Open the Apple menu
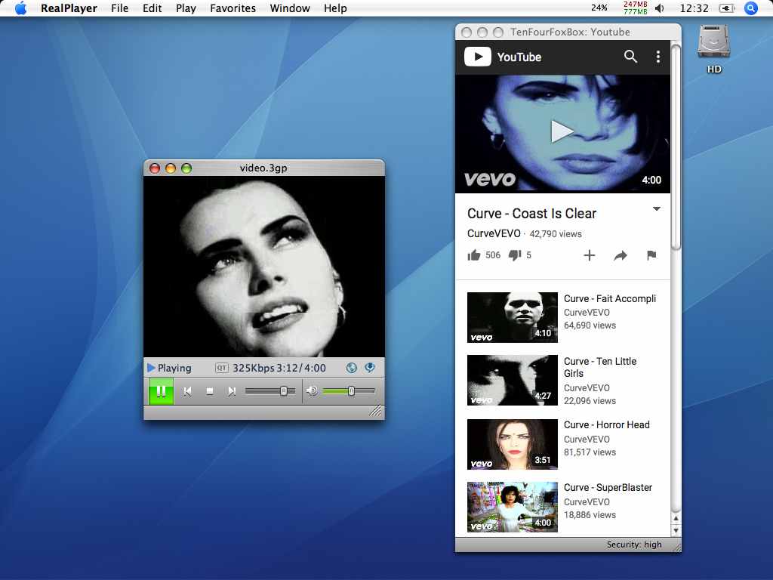 pyautogui.click(x=20, y=8)
